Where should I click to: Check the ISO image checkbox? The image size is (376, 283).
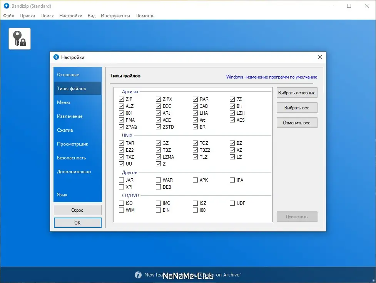click(x=121, y=203)
